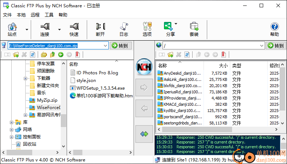Open the 日志 log toolbar icon
The image size is (287, 164).
pos(124,29)
